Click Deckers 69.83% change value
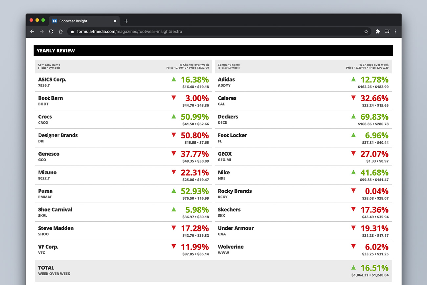Viewport: 427px width, 285px height. click(374, 117)
